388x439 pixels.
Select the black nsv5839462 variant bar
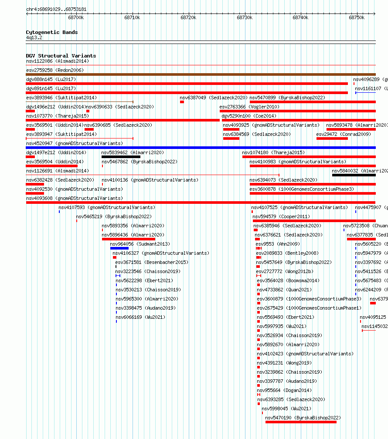click(x=121, y=157)
